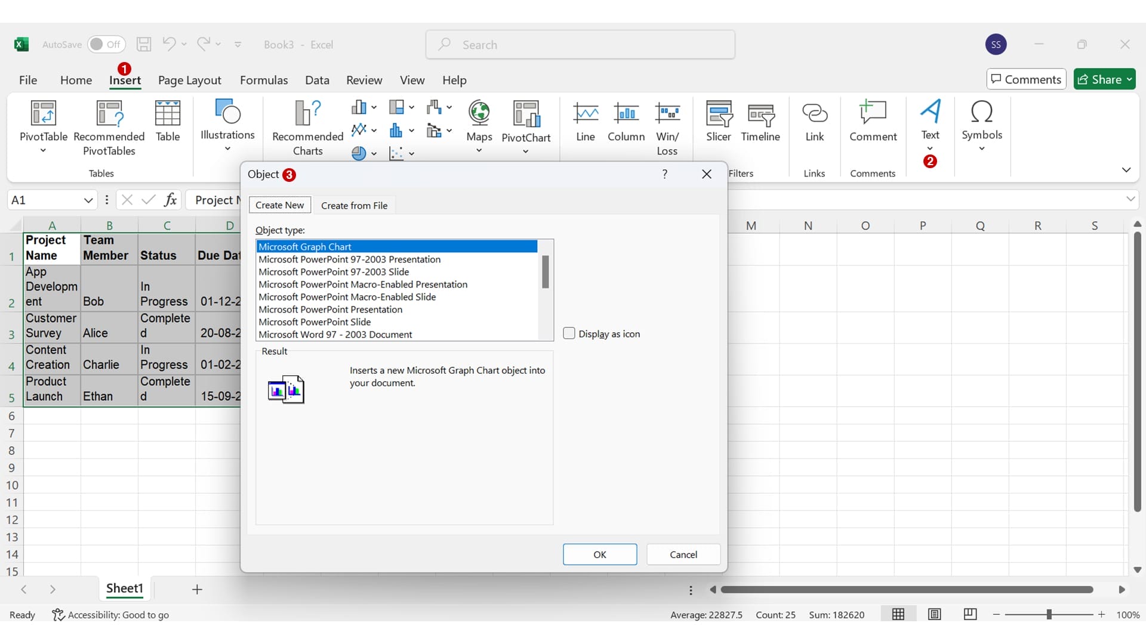Open the Illustrations group
The image size is (1146, 644).
coord(227,126)
